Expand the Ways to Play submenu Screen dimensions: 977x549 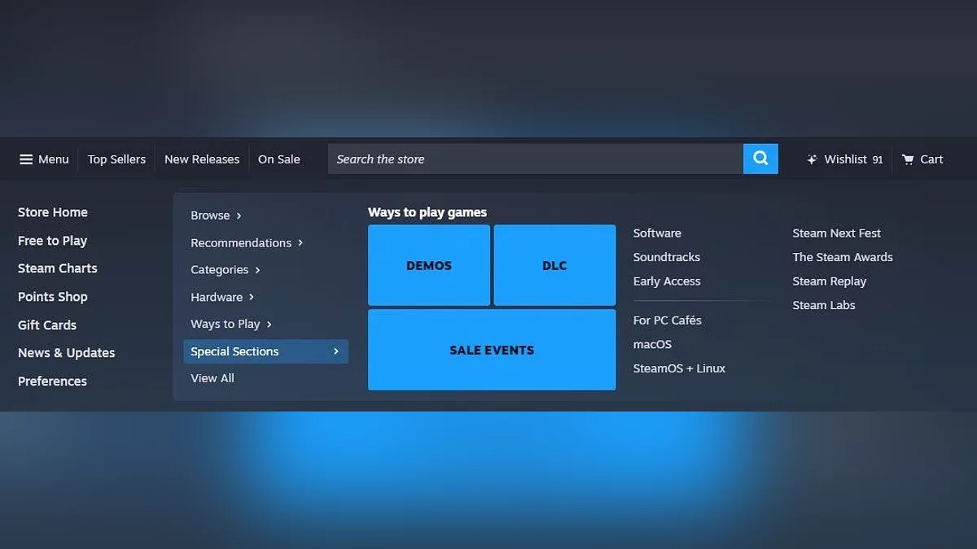[231, 324]
